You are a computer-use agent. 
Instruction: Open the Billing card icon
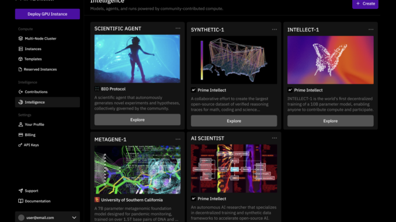click(x=20, y=135)
